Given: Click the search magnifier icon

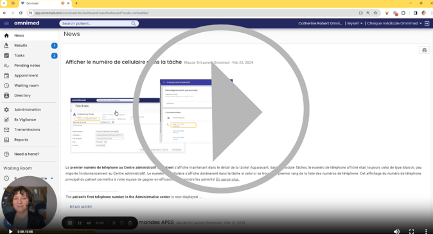Looking at the screenshot, I should (x=134, y=24).
